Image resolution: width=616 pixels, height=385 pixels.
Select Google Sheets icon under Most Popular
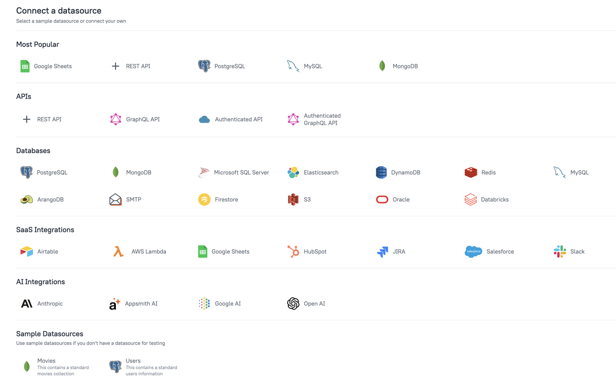(x=25, y=66)
